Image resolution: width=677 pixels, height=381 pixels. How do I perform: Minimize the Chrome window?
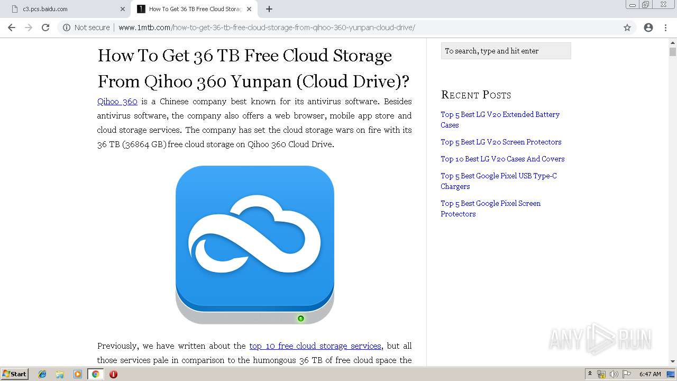pyautogui.click(x=633, y=5)
